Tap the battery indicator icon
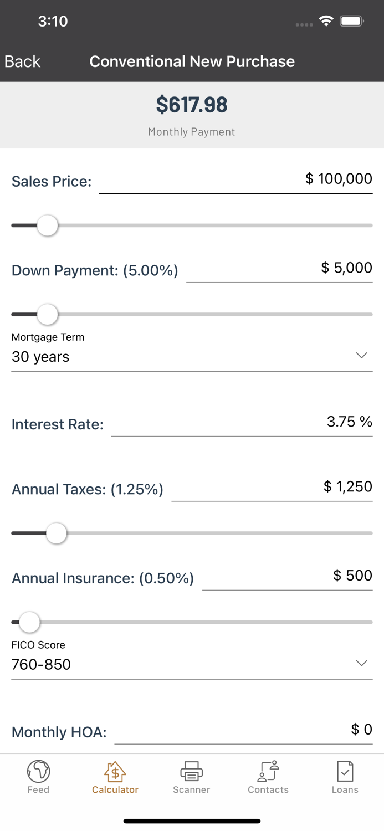The image size is (384, 831). pos(352,20)
